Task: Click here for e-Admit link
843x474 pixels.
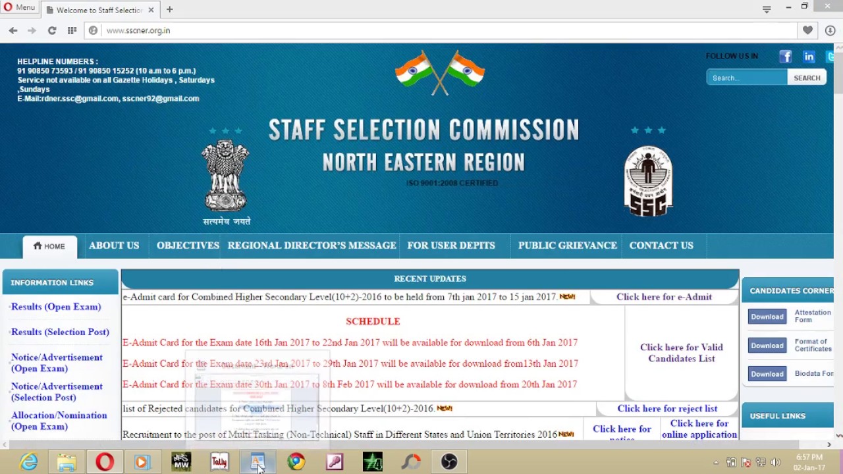Action: coord(664,297)
